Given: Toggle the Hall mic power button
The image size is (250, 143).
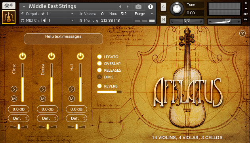Looking at the screenshot, I should (x=80, y=56).
